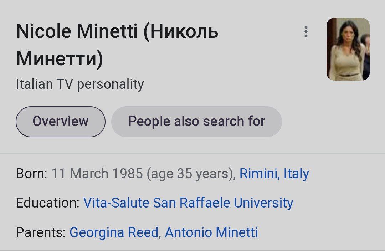Viewport: 385px width, 251px height.
Task: Click the Parents: field label
Action: 41,232
